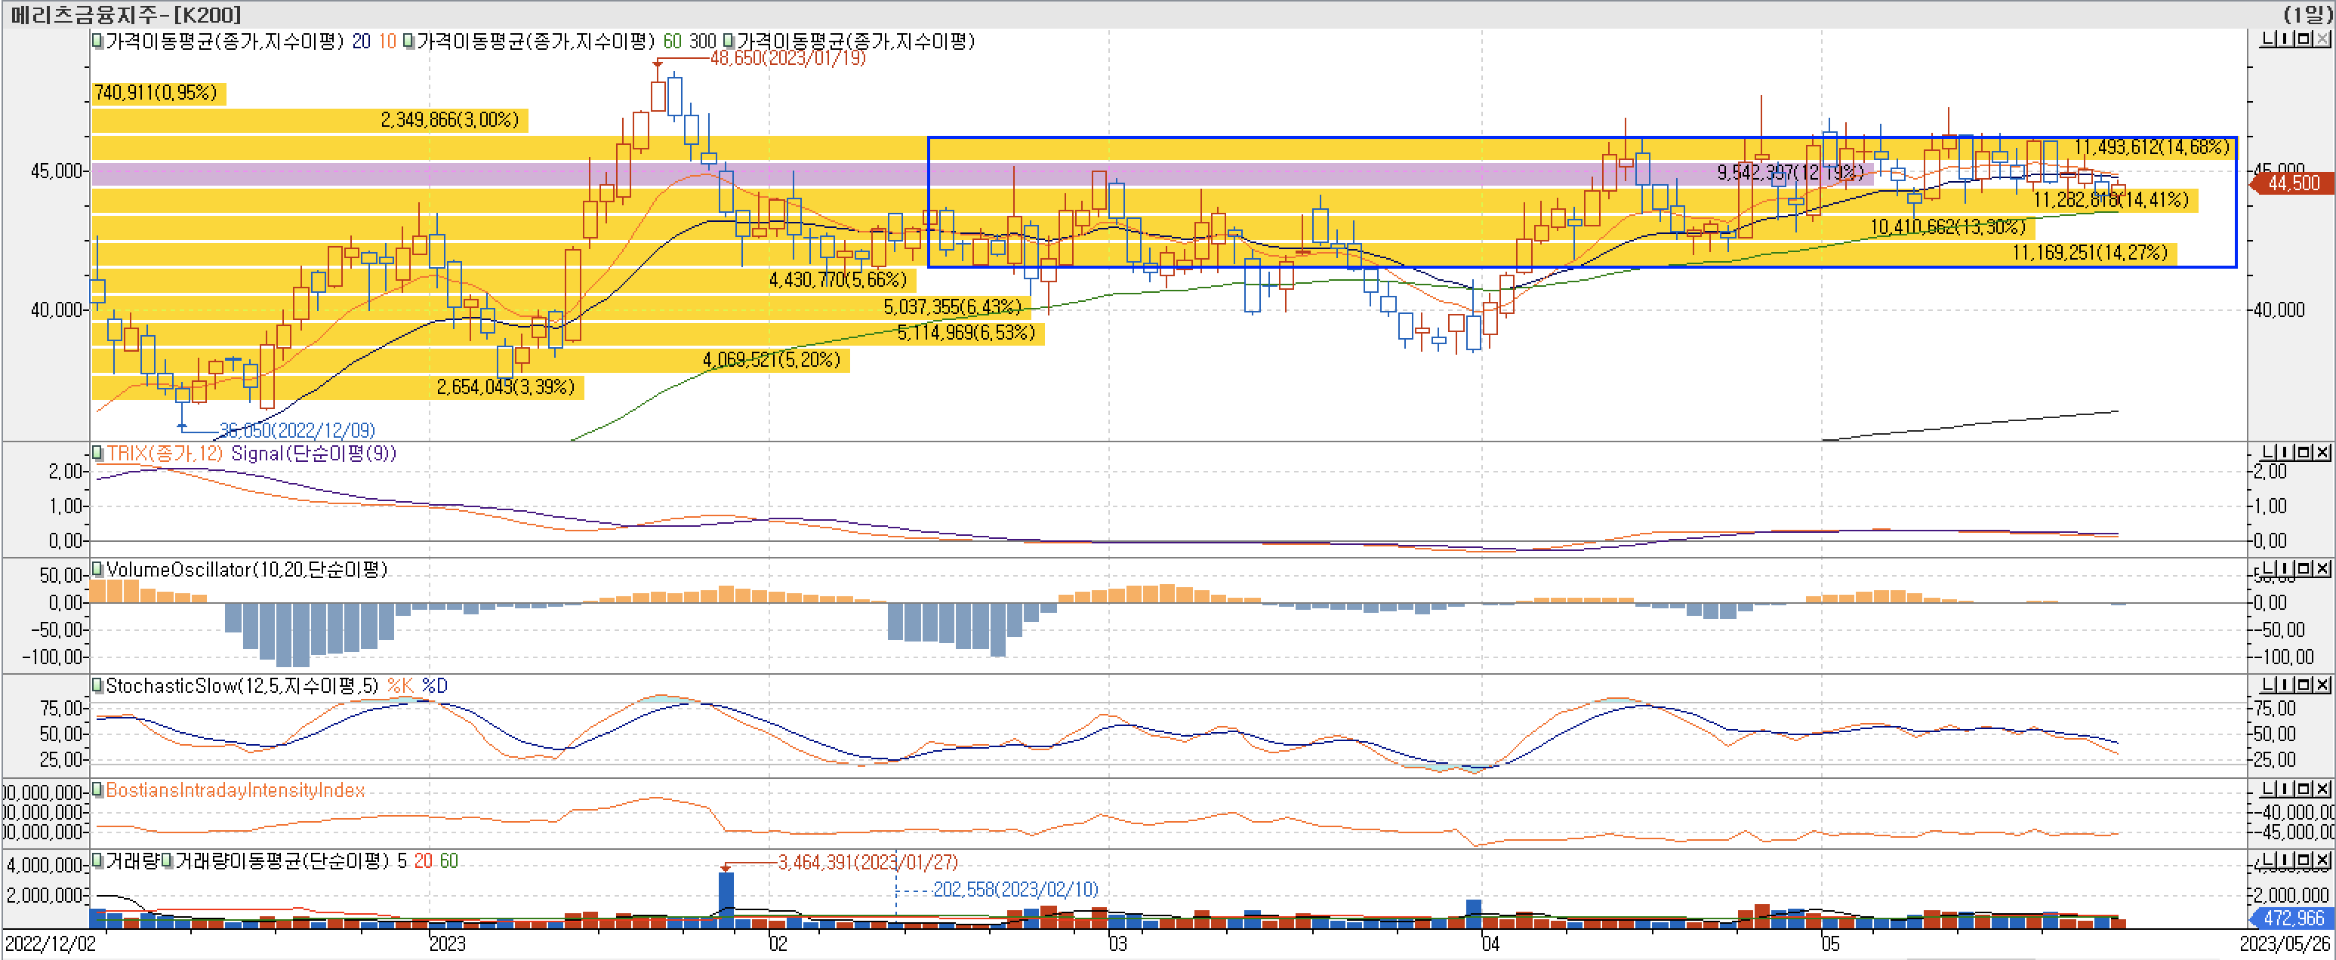Toggle the TRIX indicator legend checkbox

(x=97, y=454)
